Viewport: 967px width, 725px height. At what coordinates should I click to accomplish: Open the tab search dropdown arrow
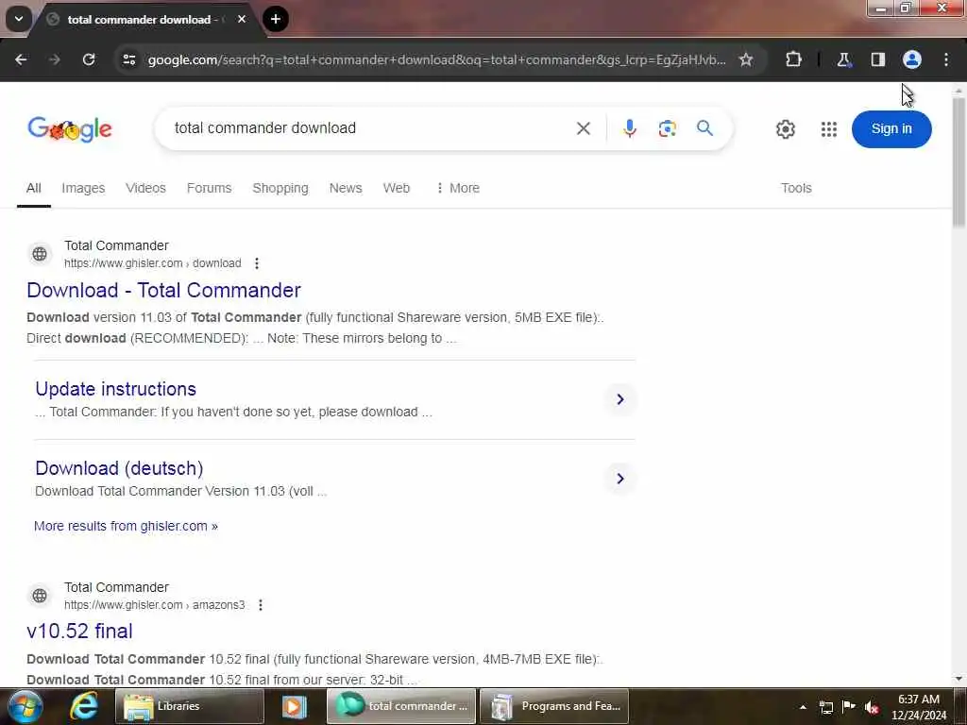point(19,19)
